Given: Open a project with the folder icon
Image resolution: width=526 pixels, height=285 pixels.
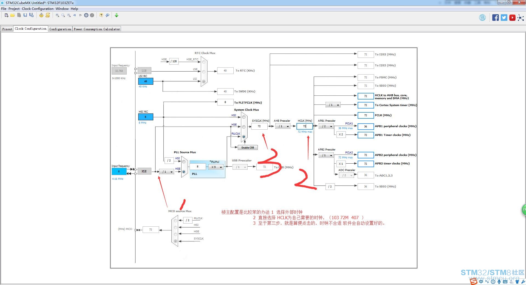Looking at the screenshot, I should click(13, 15).
